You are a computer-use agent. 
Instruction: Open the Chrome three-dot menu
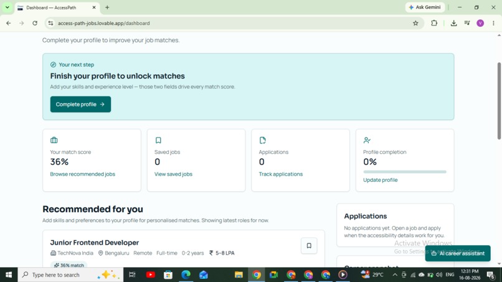tap(493, 23)
